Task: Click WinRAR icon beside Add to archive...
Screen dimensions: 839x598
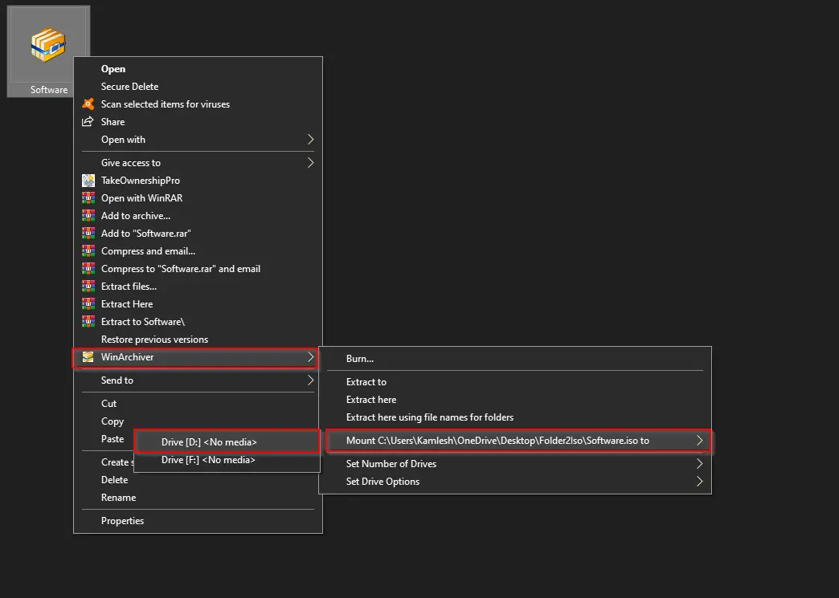Action: (x=88, y=215)
